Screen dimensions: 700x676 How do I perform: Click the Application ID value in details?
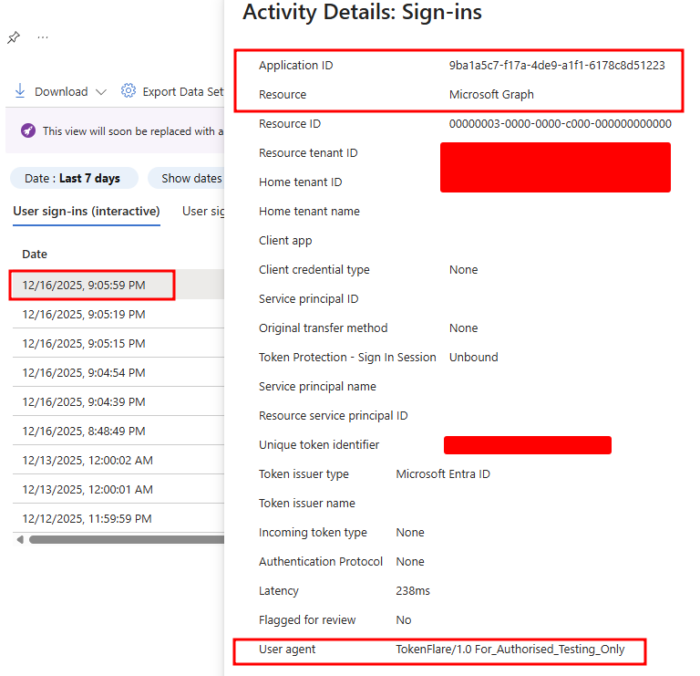tap(557, 66)
